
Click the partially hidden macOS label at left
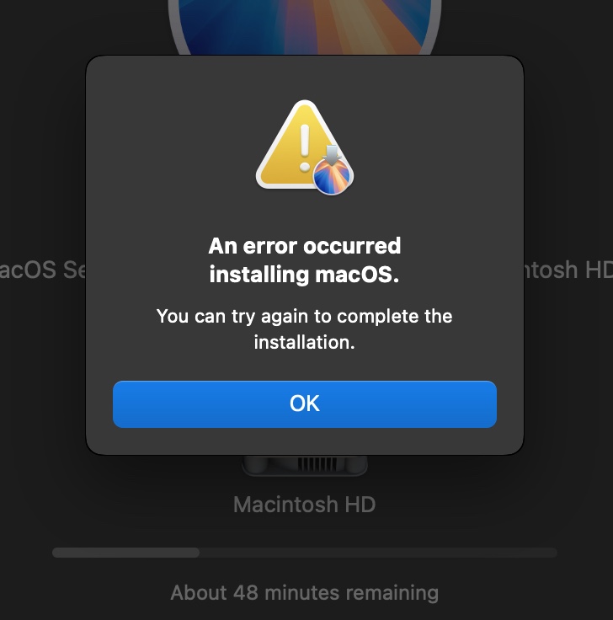pos(43,270)
